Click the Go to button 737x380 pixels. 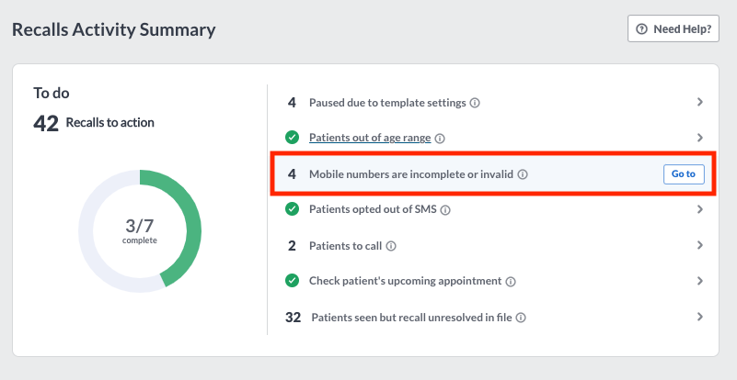coord(684,174)
